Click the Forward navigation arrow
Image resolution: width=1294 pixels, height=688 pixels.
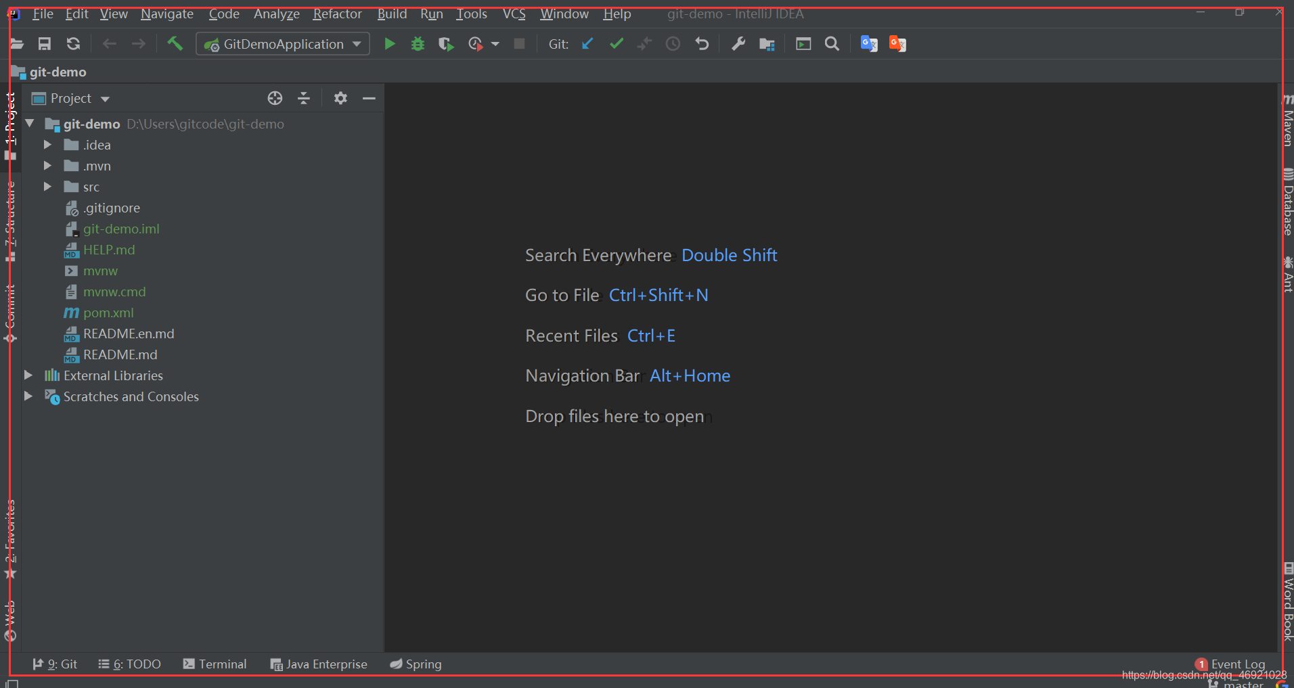pyautogui.click(x=138, y=44)
